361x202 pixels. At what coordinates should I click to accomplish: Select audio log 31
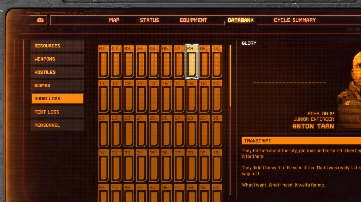pyautogui.click(x=104, y=166)
